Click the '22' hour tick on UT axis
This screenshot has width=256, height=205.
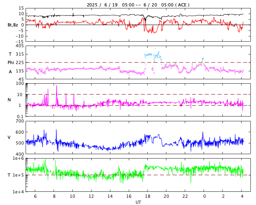coord(185,196)
